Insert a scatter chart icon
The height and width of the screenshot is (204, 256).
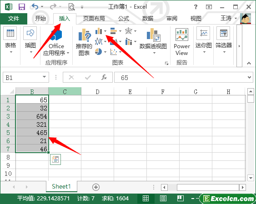114,52
